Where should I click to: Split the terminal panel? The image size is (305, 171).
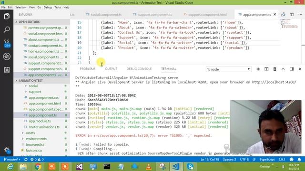[266, 69]
